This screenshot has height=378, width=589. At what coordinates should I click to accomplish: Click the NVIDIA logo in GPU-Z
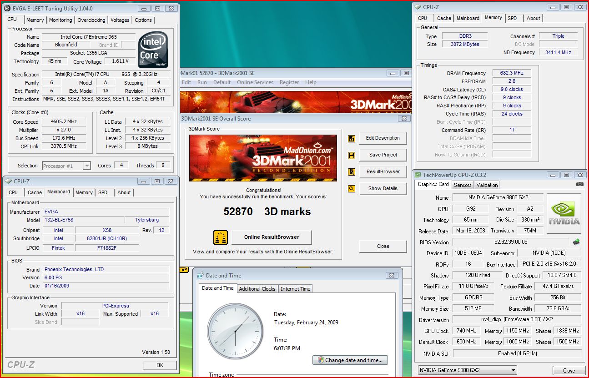coord(564,215)
